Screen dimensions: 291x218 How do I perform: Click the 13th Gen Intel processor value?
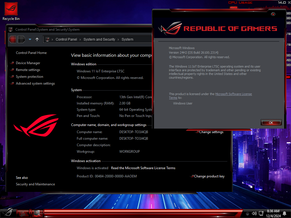pos(136,97)
